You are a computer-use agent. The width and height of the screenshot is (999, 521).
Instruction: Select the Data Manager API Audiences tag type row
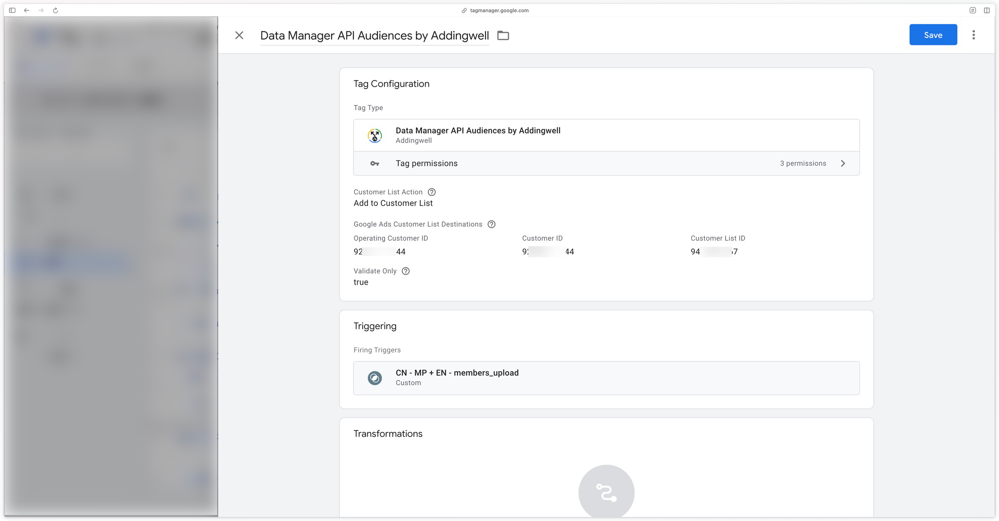coord(606,135)
